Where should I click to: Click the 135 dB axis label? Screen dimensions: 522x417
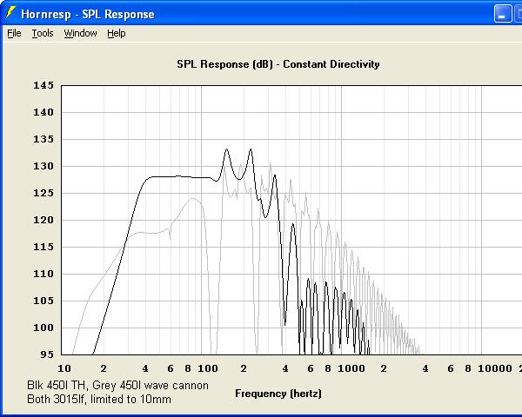(43, 139)
